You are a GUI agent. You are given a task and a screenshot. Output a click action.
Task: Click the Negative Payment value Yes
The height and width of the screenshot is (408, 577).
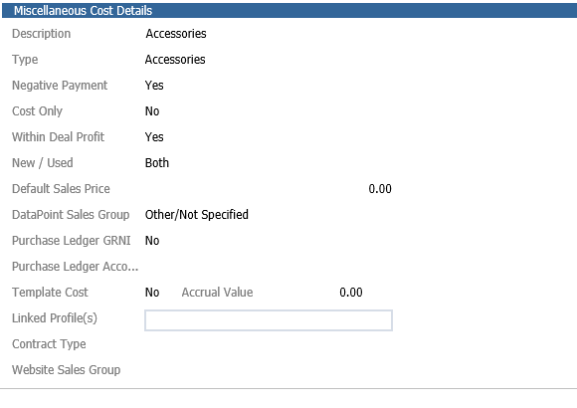tap(154, 86)
